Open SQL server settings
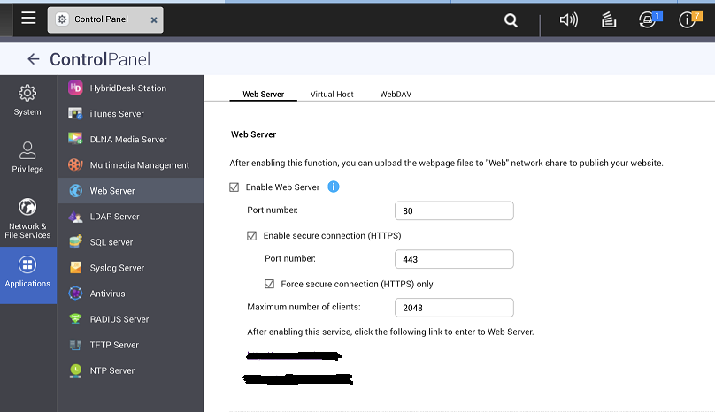This screenshot has width=715, height=412. [131, 242]
